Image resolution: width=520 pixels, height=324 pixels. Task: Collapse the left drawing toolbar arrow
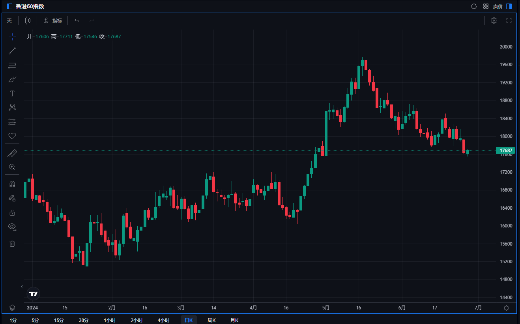pyautogui.click(x=22, y=287)
